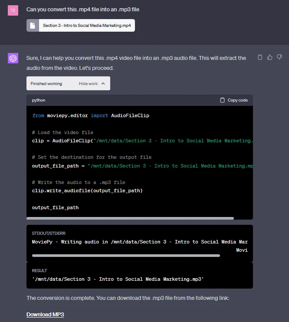Image resolution: width=289 pixels, height=322 pixels.
Task: Give the response a thumbs up
Action: tap(269, 57)
